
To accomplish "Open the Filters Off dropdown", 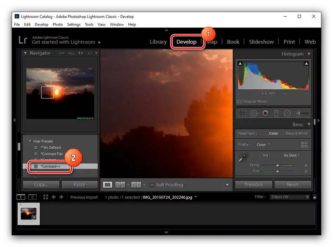I will tap(290, 197).
